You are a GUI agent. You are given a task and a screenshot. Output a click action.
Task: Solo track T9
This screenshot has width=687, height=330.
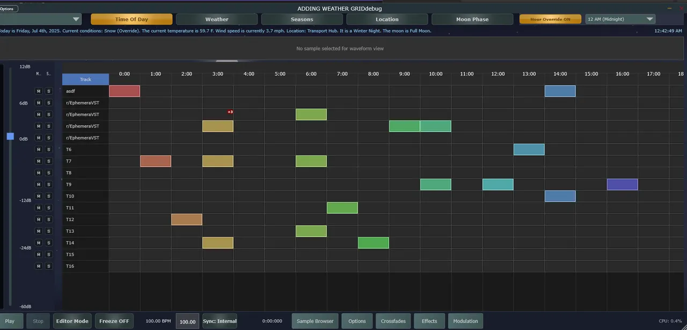pos(48,185)
